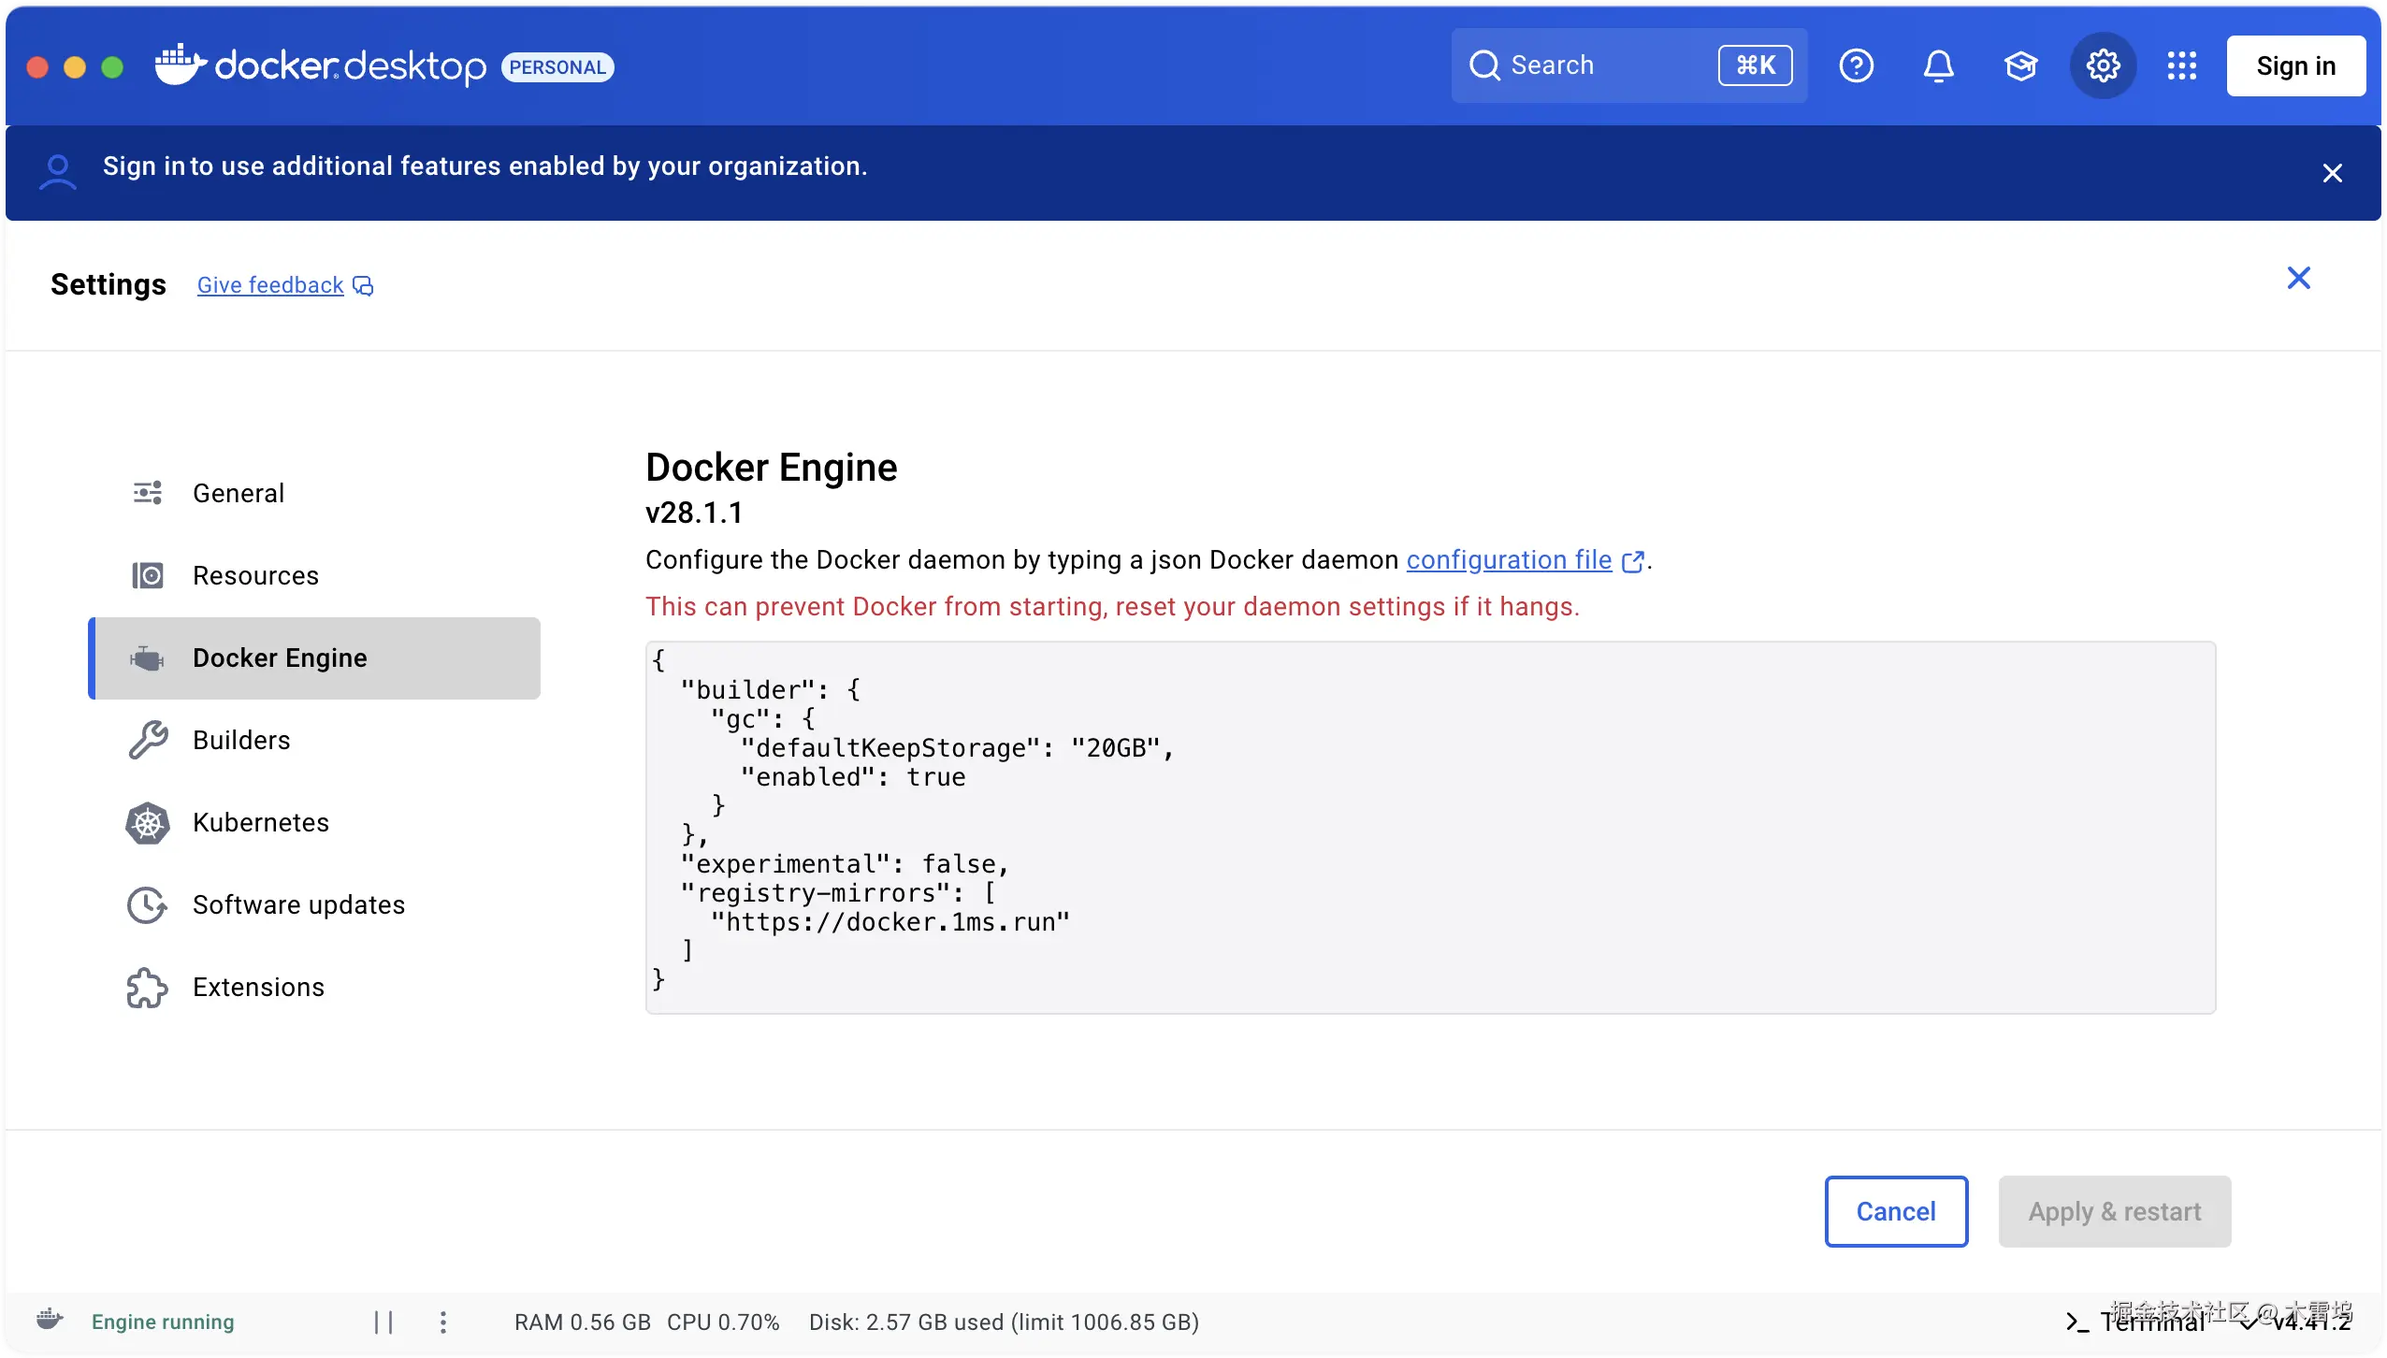2387x1358 pixels.
Task: Open the Kubernetes settings section
Action: pyautogui.click(x=261, y=822)
